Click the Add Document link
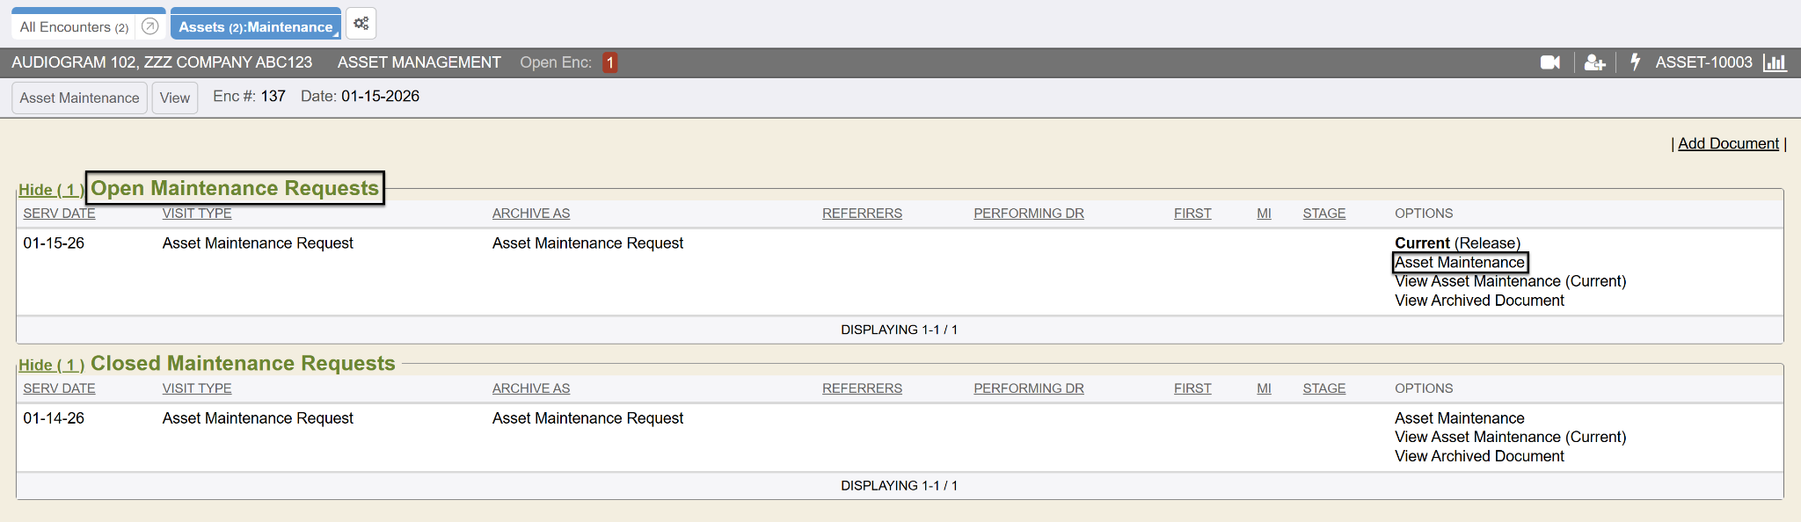Image resolution: width=1801 pixels, height=522 pixels. [x=1728, y=143]
